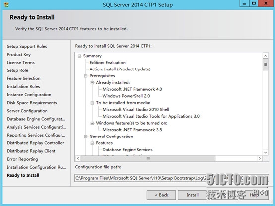Click the horizontal scrollbar thumb
Image resolution: width=275 pixels, height=206 pixels.
pos(148,159)
